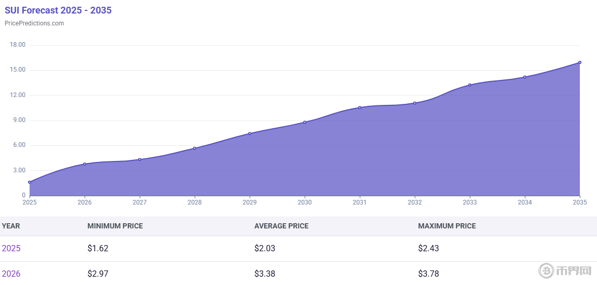The width and height of the screenshot is (597, 285).
Task: Click the MINIMUM PRICE column header
Action: point(115,226)
